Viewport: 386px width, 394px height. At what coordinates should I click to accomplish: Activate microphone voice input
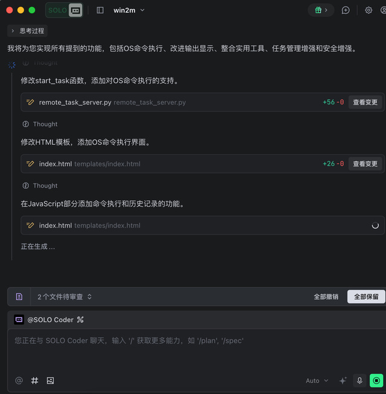359,381
